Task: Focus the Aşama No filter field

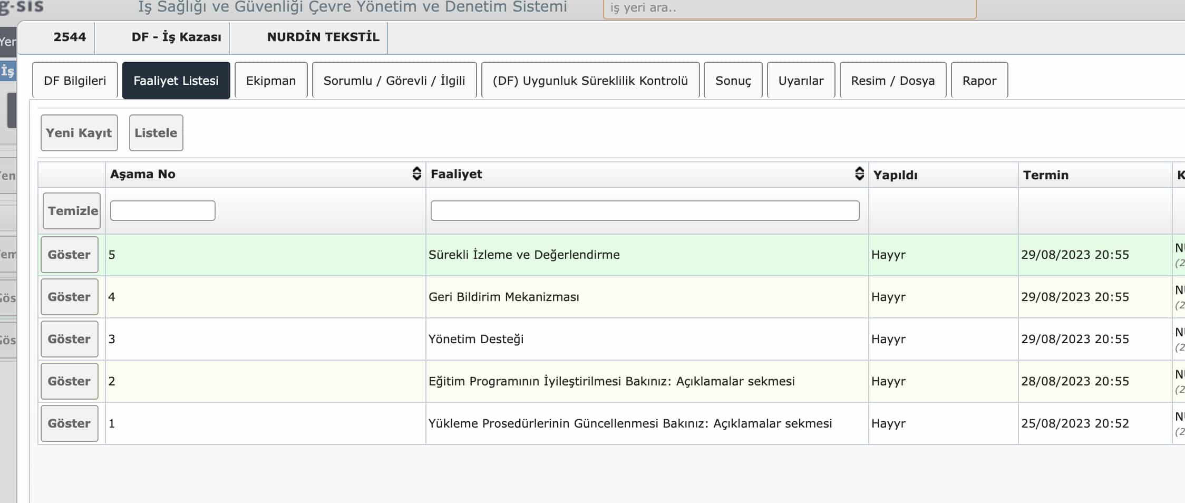Action: click(x=162, y=211)
